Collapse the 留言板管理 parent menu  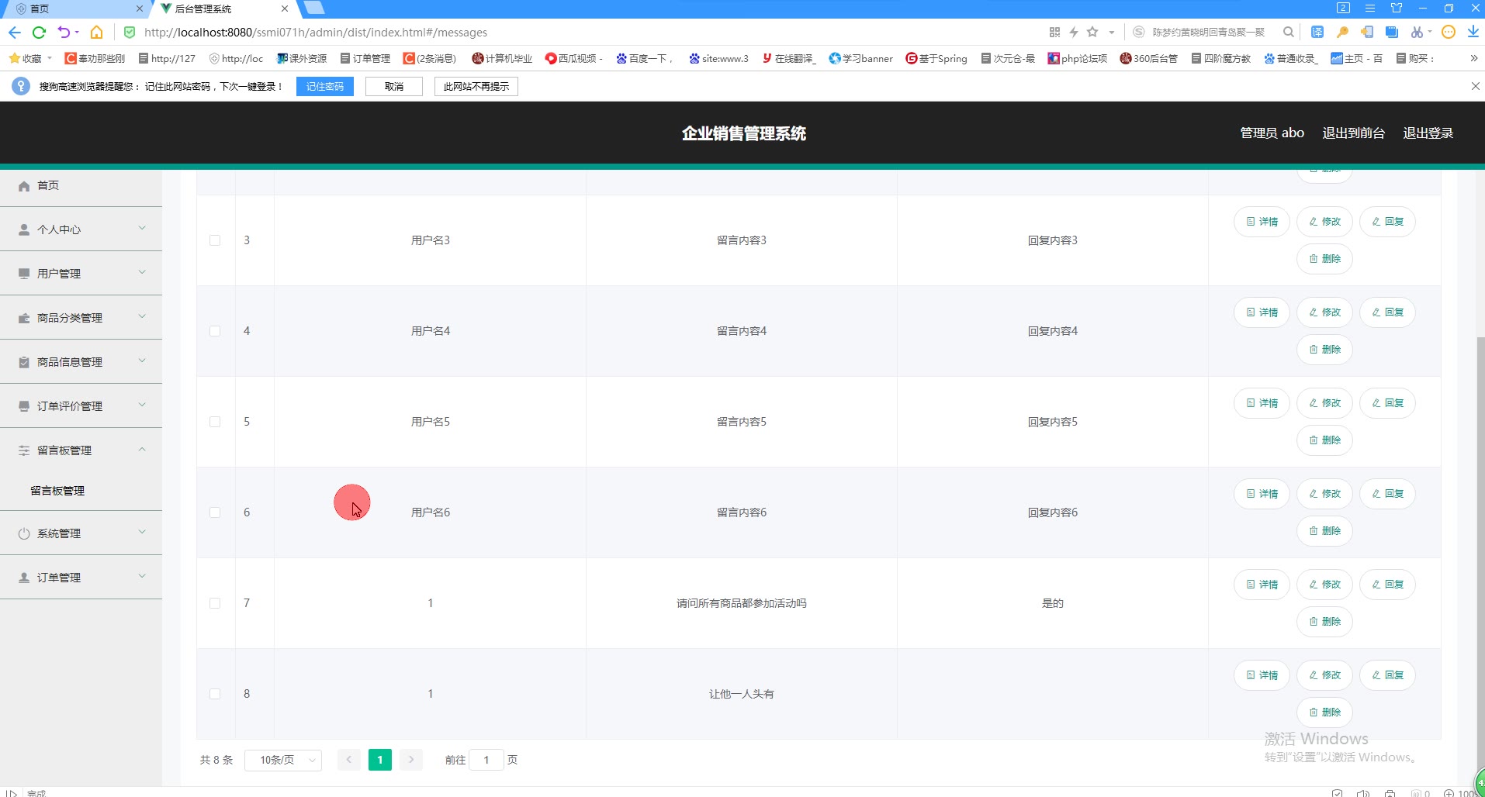click(81, 450)
